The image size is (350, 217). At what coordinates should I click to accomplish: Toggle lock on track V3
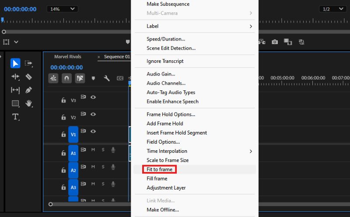(x=63, y=100)
